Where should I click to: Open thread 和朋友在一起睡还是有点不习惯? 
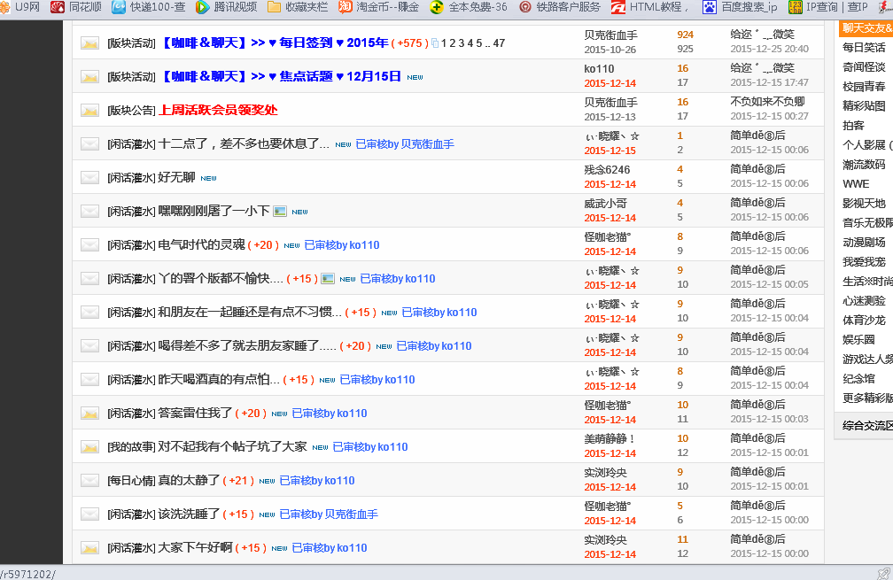[250, 312]
